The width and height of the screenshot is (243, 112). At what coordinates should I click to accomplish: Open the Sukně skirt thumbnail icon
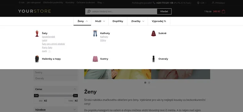coord(154,33)
